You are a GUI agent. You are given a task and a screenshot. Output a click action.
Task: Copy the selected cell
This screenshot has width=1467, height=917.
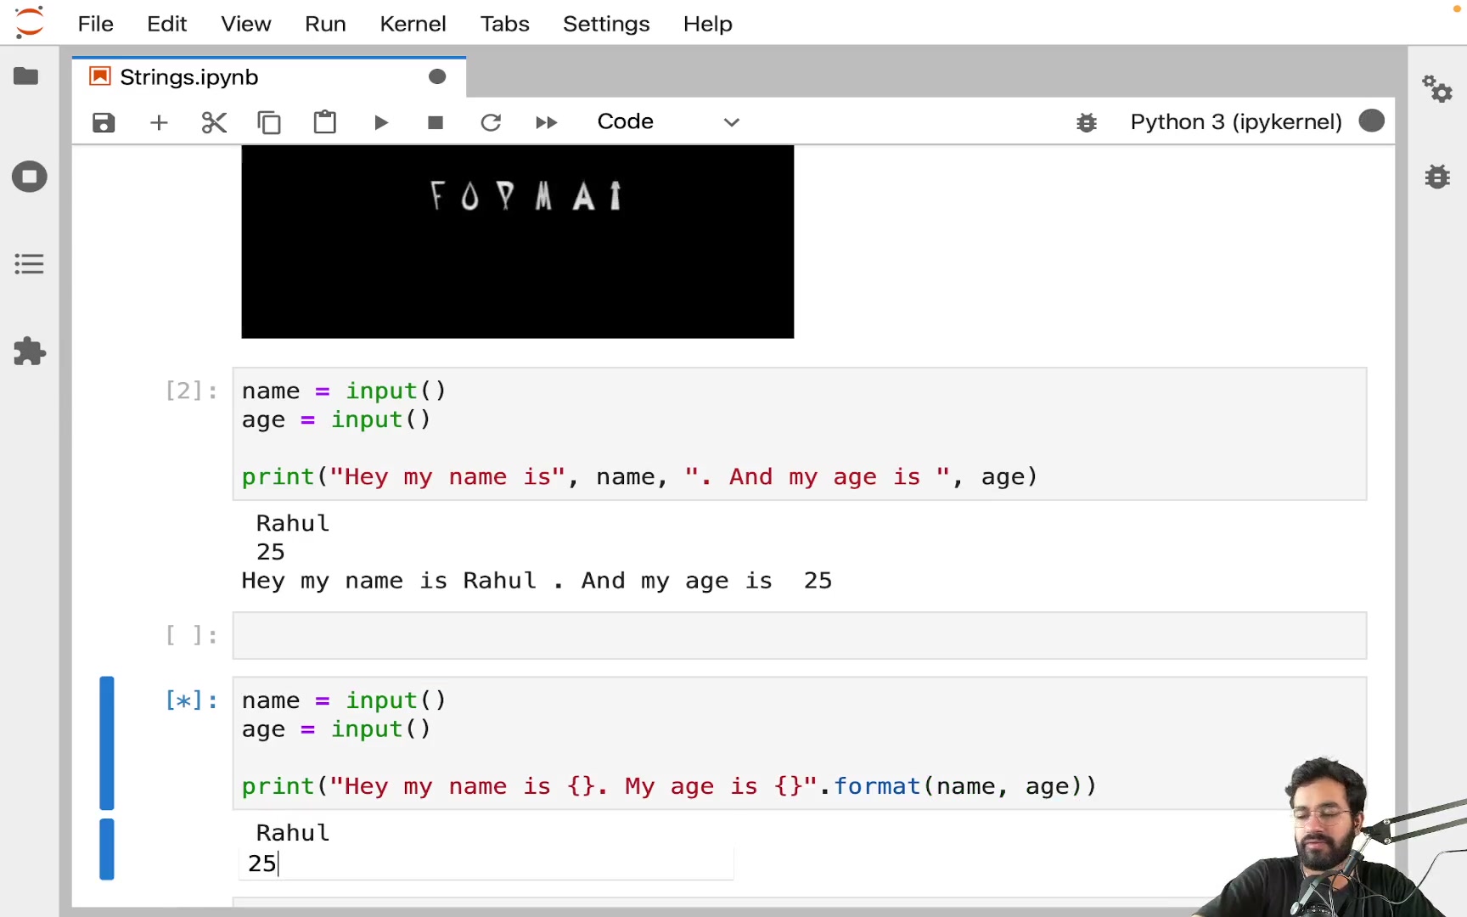(x=269, y=122)
